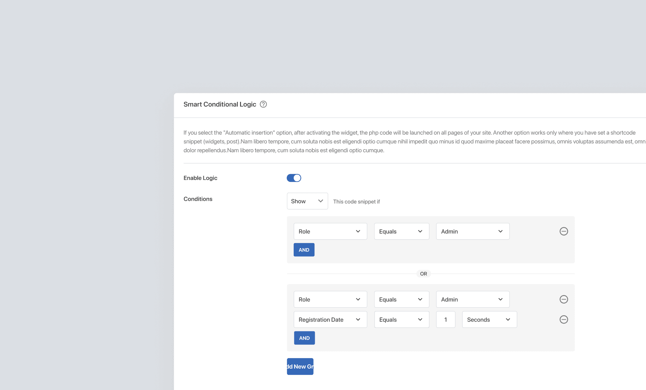Open the second group's Admin dropdown
Viewport: 646px width, 390px height.
pos(472,299)
